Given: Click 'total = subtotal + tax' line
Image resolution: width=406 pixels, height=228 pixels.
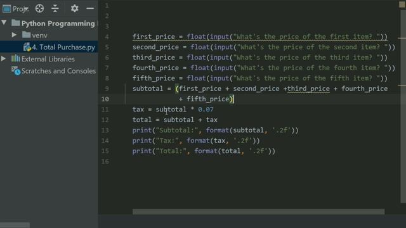Looking at the screenshot, I should tap(175, 120).
